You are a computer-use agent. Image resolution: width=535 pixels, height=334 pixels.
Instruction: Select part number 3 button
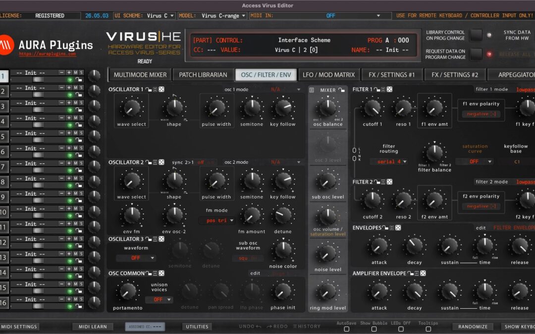[x=3, y=106]
